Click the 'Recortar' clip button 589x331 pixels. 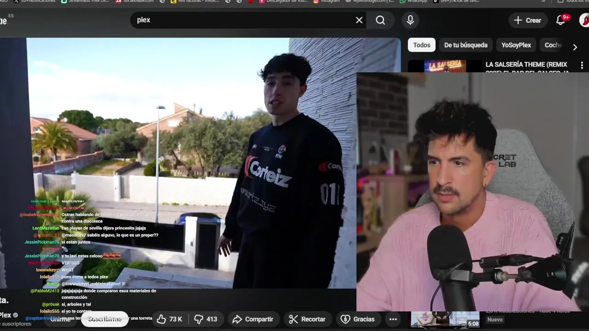point(307,319)
